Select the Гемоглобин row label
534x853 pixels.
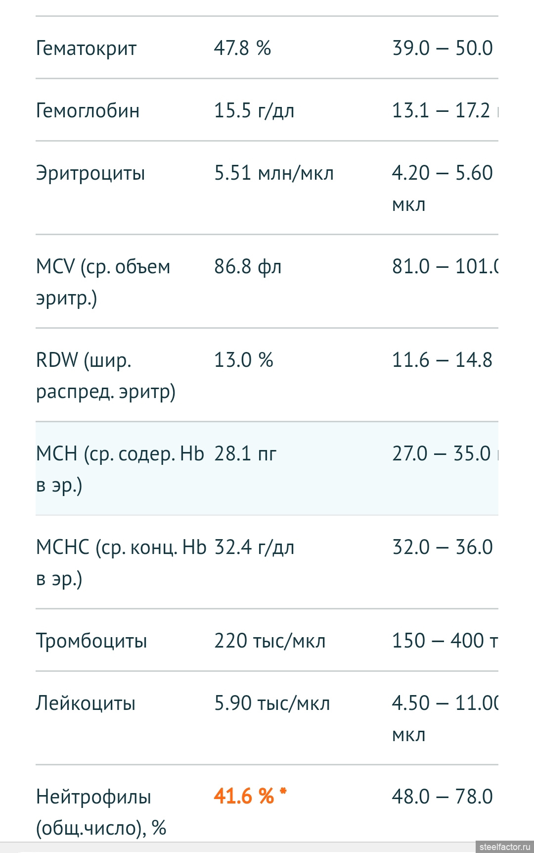tap(88, 110)
